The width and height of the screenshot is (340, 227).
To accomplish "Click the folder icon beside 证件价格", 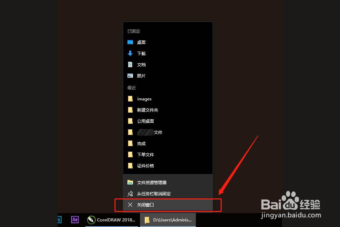I will [x=130, y=166].
